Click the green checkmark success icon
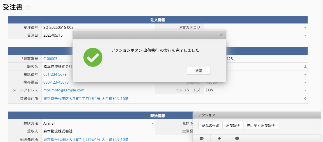The image size is (323, 142). point(93,57)
